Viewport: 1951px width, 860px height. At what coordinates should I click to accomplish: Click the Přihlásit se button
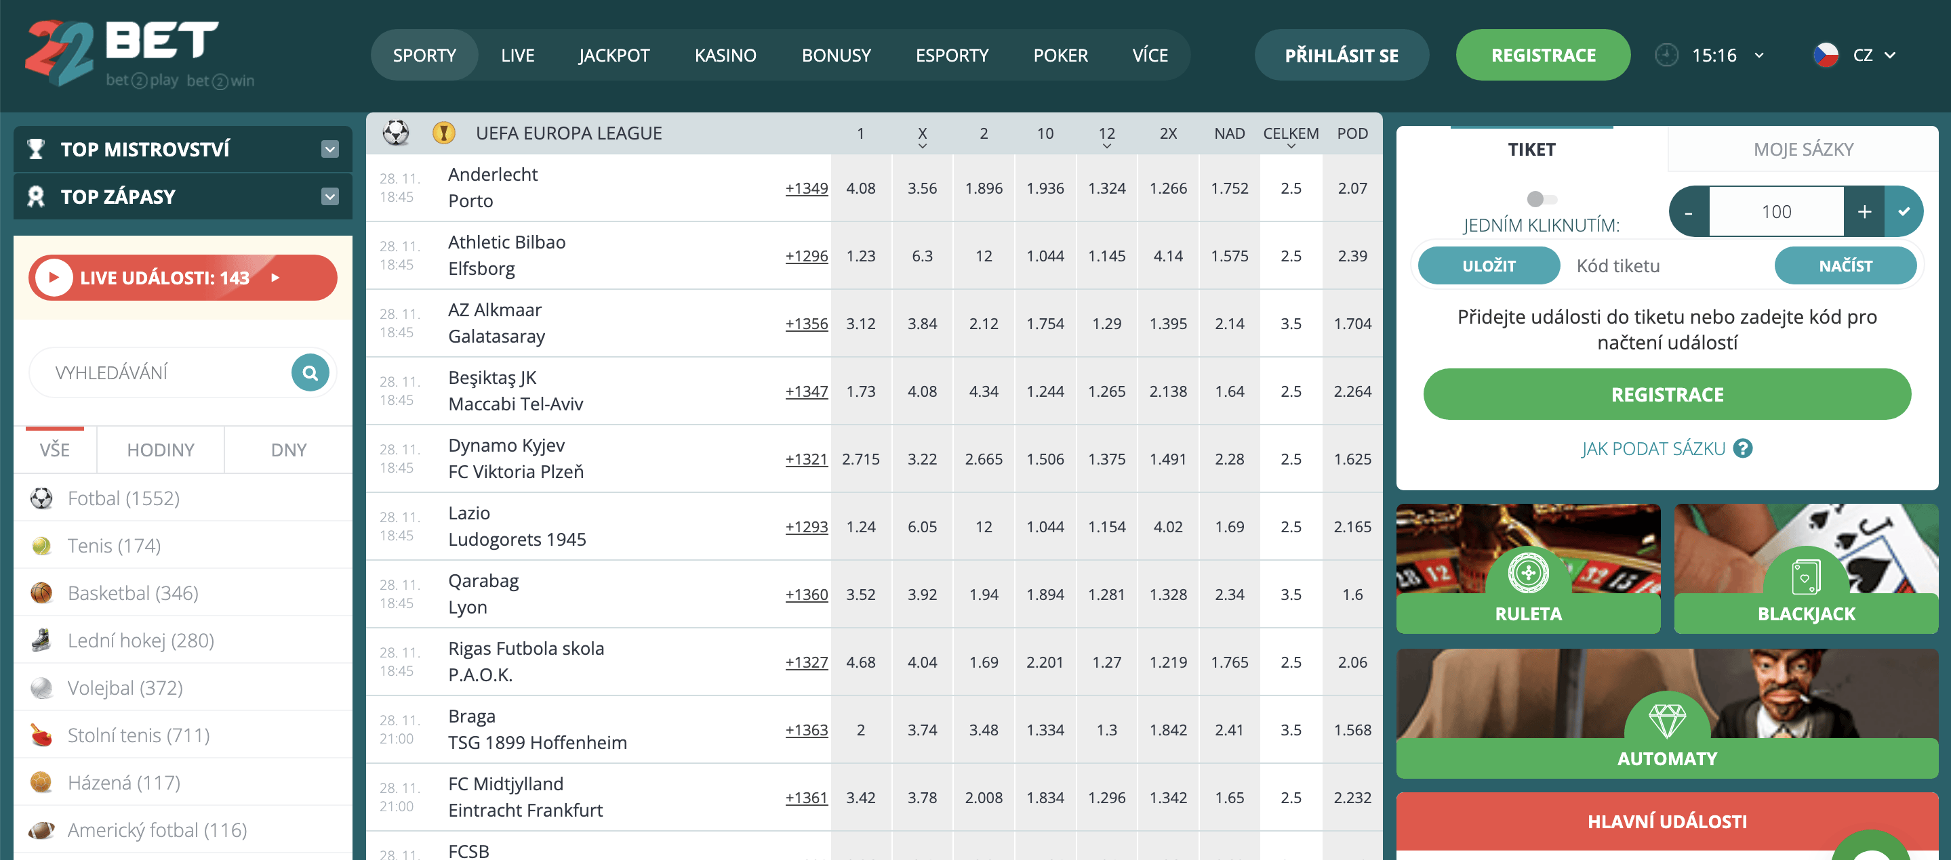pyautogui.click(x=1342, y=56)
